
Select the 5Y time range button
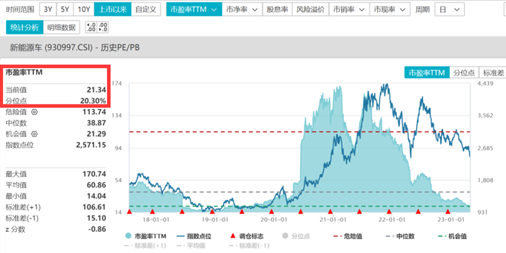pos(65,10)
